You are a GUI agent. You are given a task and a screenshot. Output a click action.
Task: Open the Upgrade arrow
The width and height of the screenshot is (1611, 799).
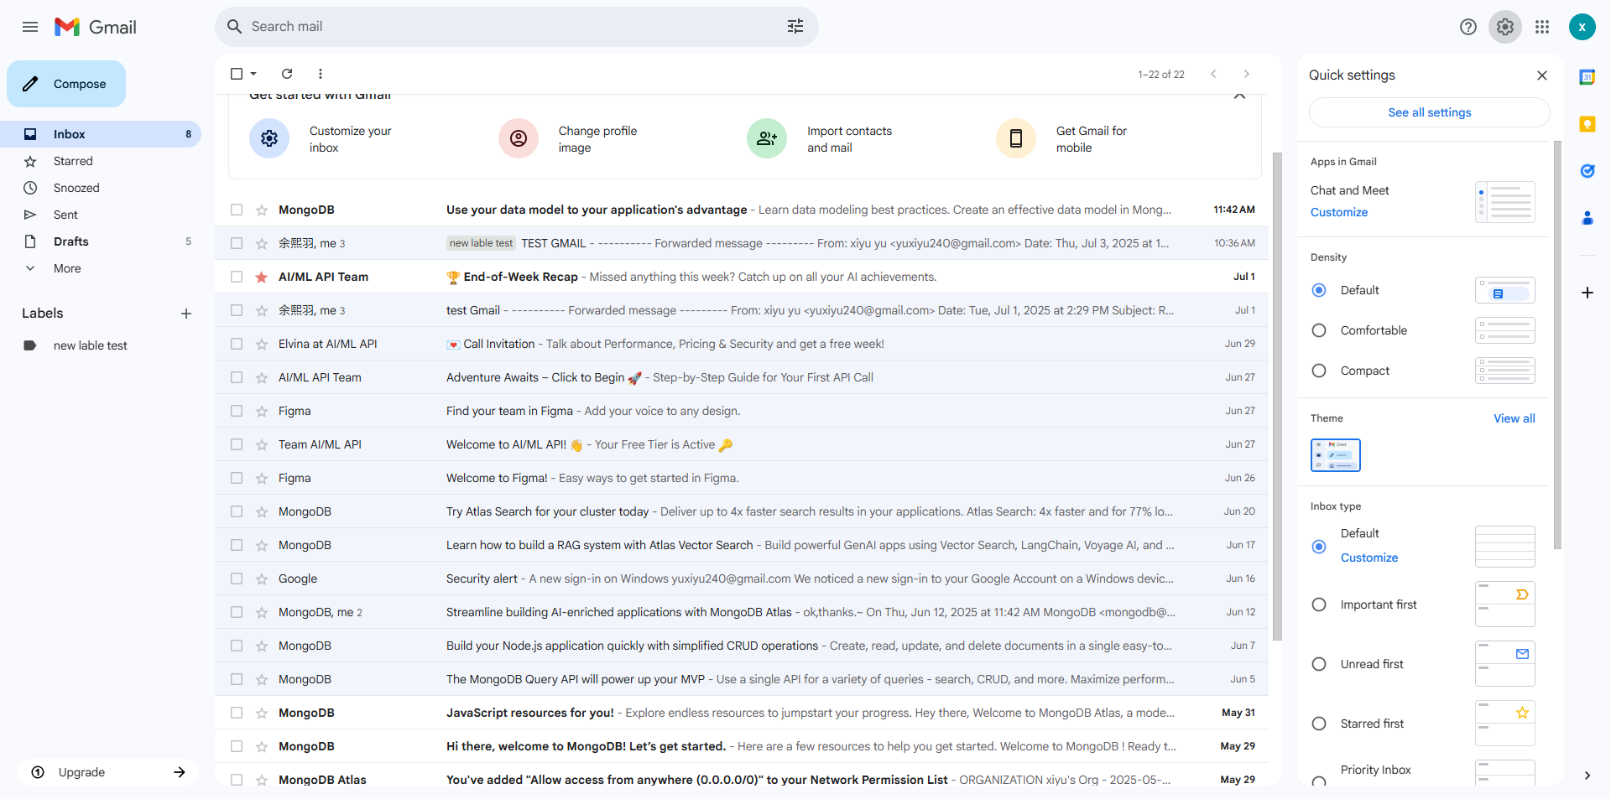180,772
